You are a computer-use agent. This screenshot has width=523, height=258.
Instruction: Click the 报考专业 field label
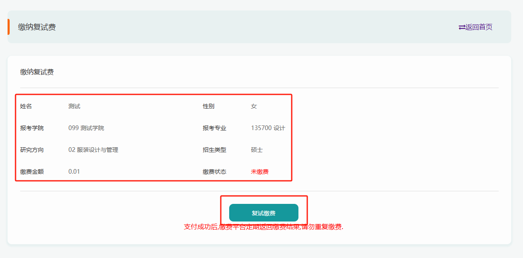pos(214,128)
